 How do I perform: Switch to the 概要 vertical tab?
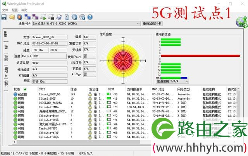(x=6, y=34)
